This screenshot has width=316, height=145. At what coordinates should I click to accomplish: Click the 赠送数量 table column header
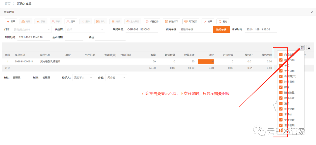tap(170, 55)
